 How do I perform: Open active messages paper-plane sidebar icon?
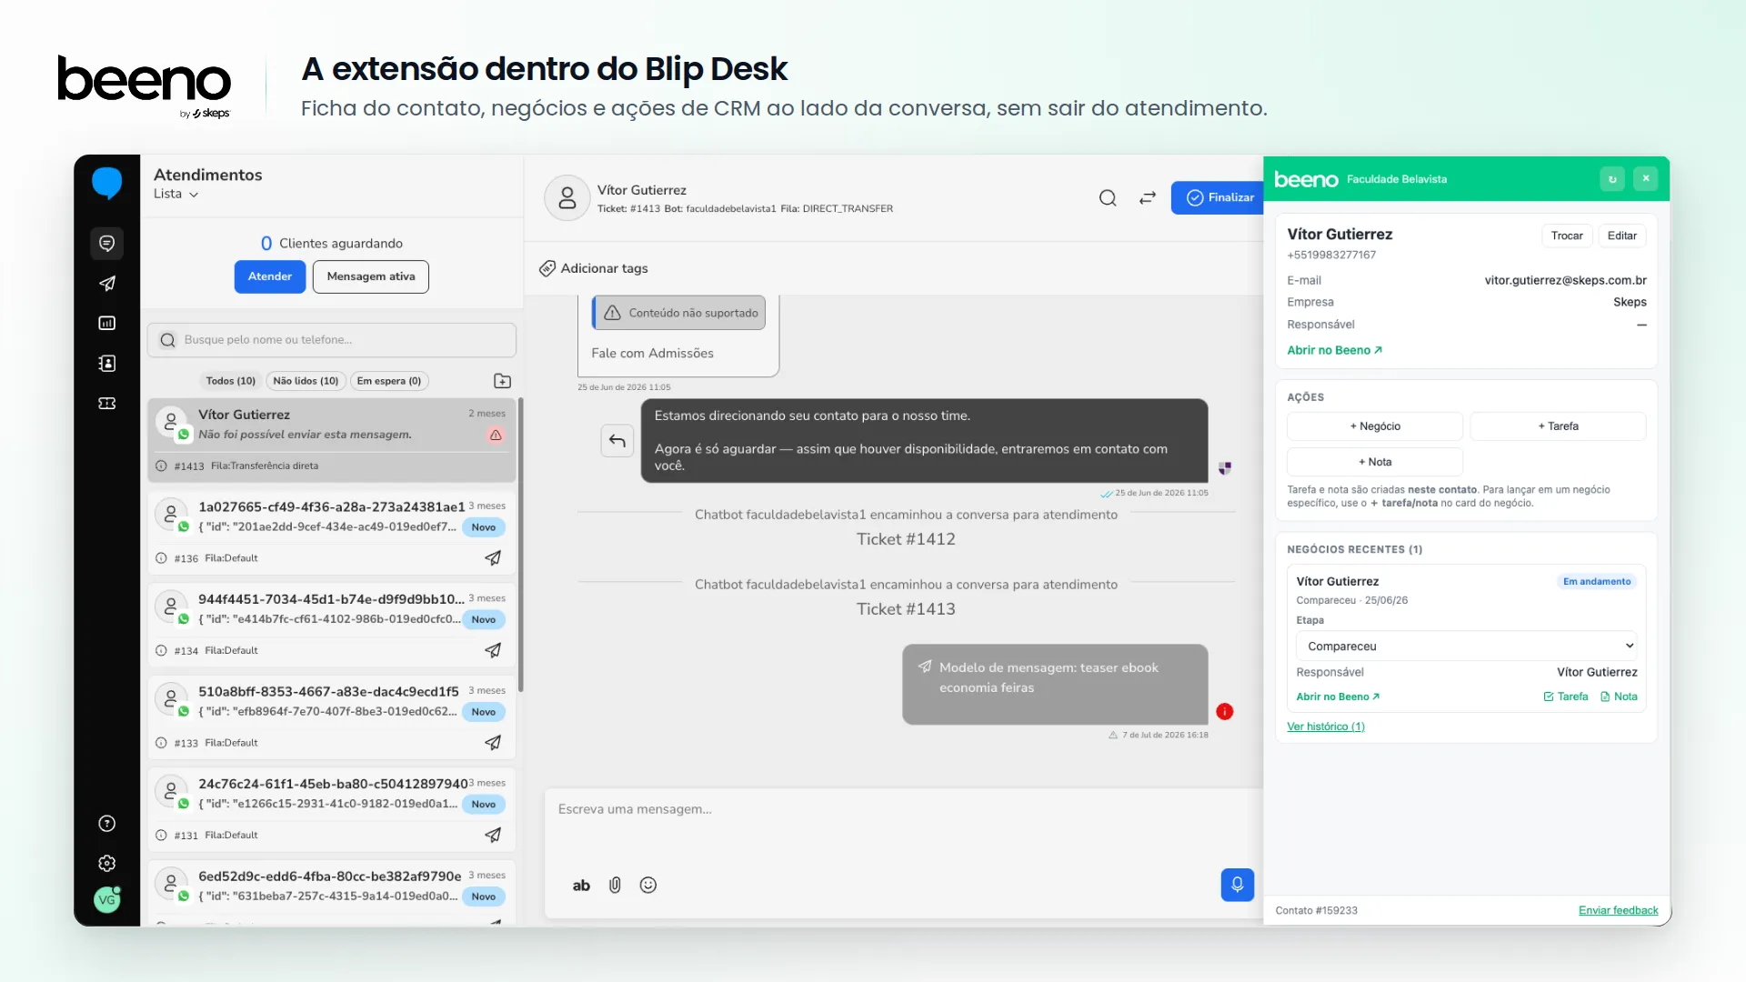(106, 283)
